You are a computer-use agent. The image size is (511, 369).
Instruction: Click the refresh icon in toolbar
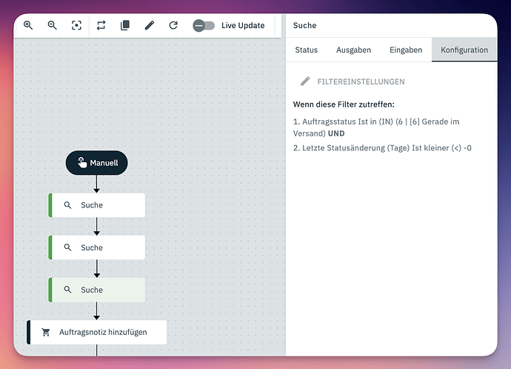pos(173,25)
